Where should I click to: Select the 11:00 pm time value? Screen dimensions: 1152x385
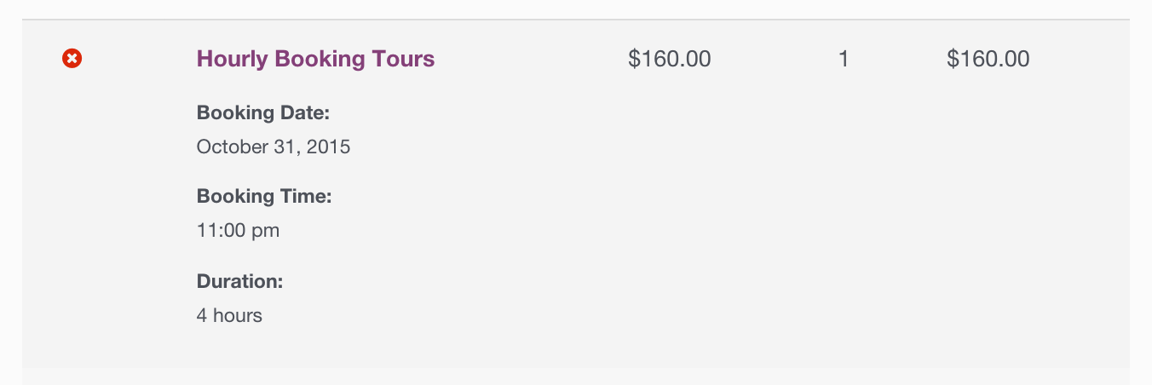point(238,230)
